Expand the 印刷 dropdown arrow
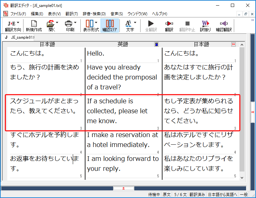 75,23
